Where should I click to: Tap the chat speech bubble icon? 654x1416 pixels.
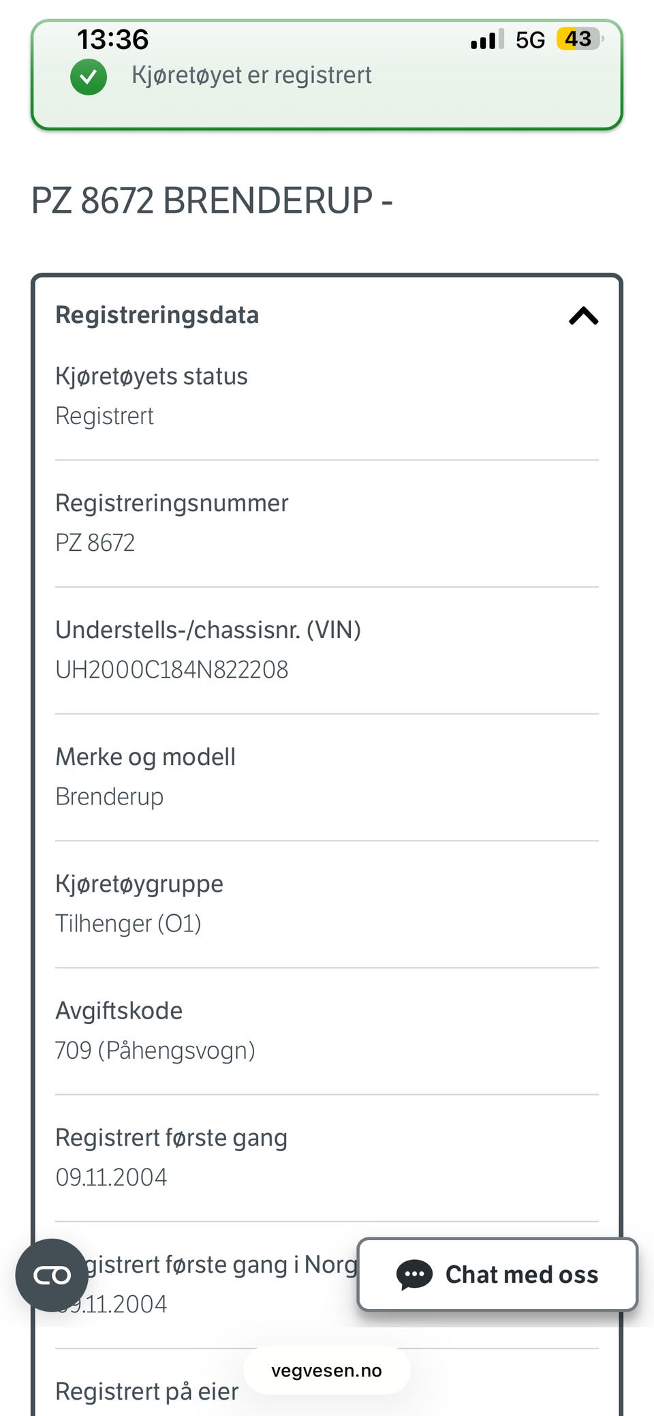pos(414,1274)
